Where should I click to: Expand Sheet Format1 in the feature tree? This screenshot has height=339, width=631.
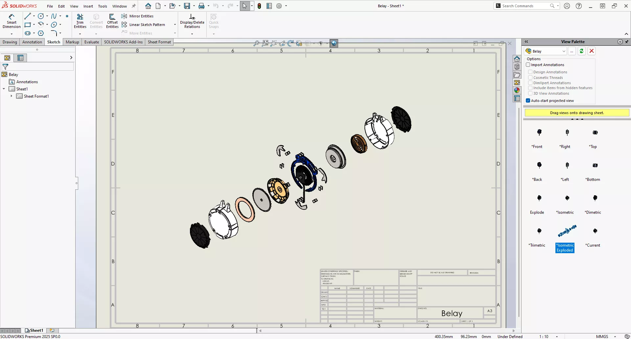point(12,96)
